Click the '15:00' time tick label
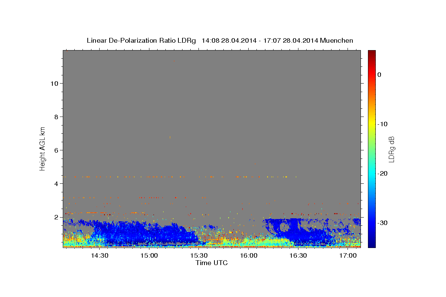The width and height of the screenshot is (446, 297). click(149, 256)
